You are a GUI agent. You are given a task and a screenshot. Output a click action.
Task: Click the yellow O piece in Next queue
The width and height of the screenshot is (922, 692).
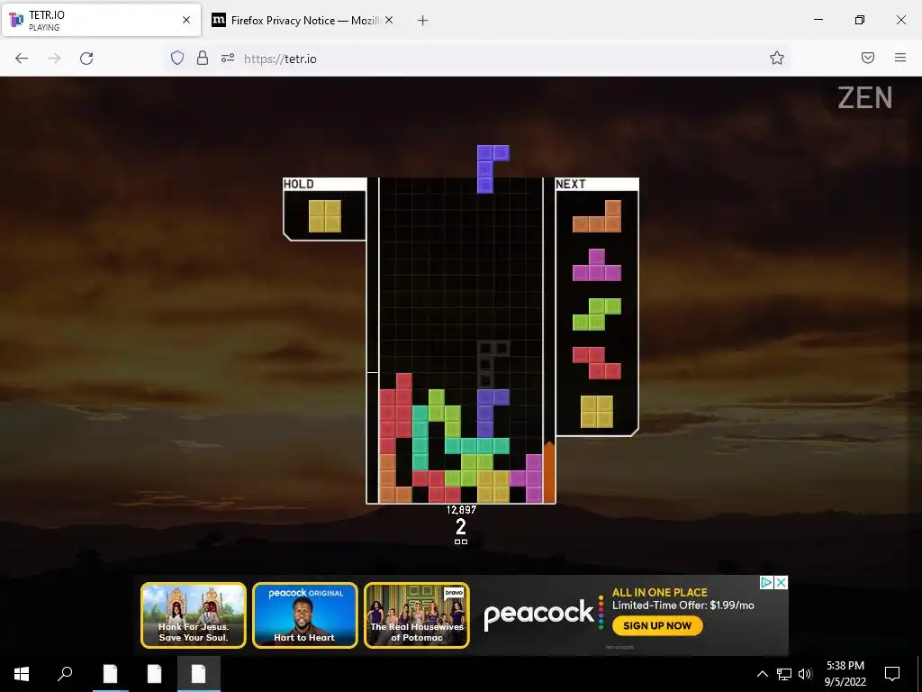pos(597,411)
